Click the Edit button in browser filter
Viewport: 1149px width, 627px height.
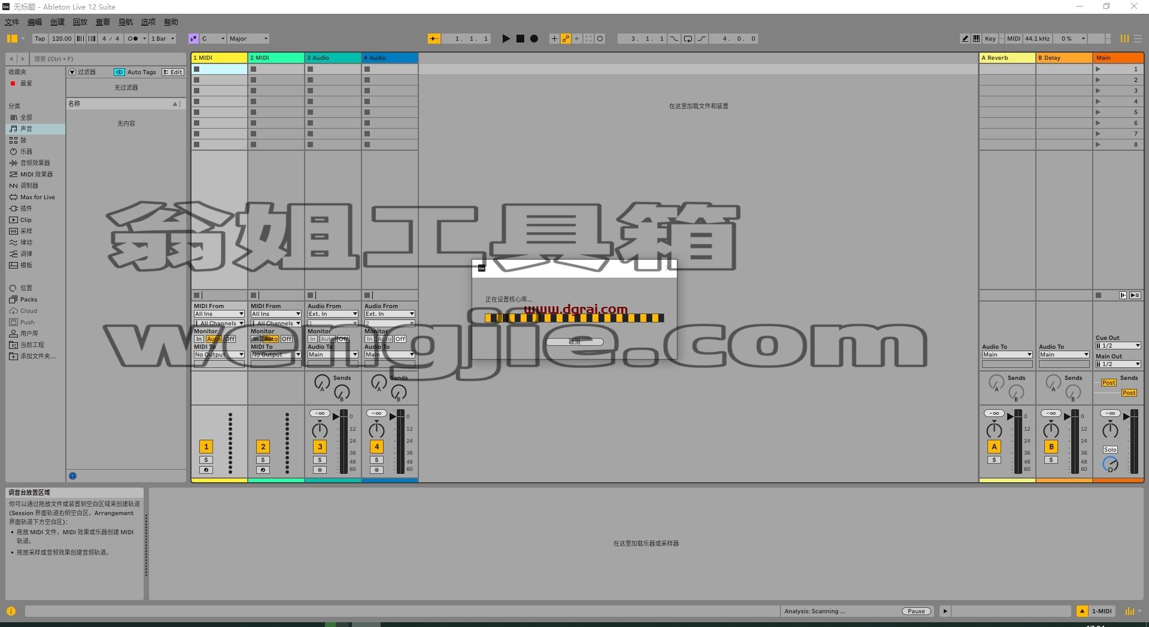tap(173, 72)
